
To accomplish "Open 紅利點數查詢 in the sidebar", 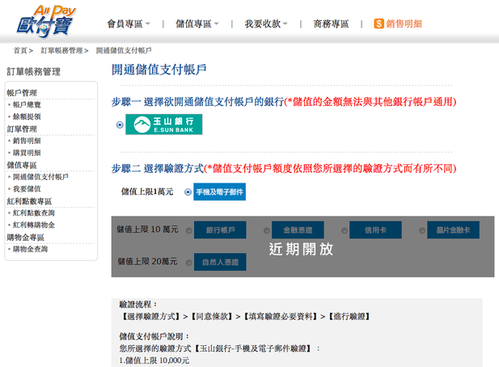I will 34,213.
